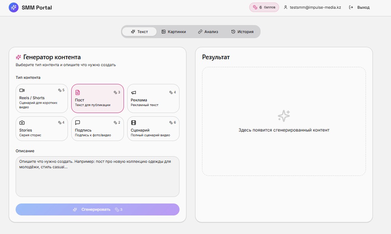Click the sparkle placeholder icon in Результат panel
The height and width of the screenshot is (234, 391).
pos(284,115)
